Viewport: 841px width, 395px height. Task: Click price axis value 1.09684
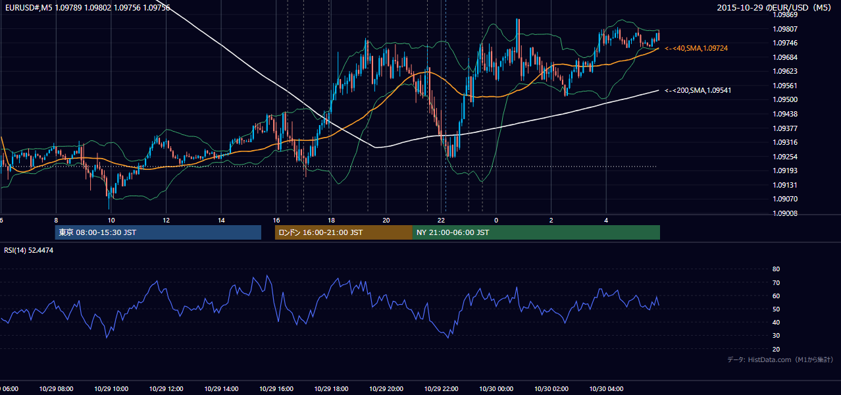(785, 57)
